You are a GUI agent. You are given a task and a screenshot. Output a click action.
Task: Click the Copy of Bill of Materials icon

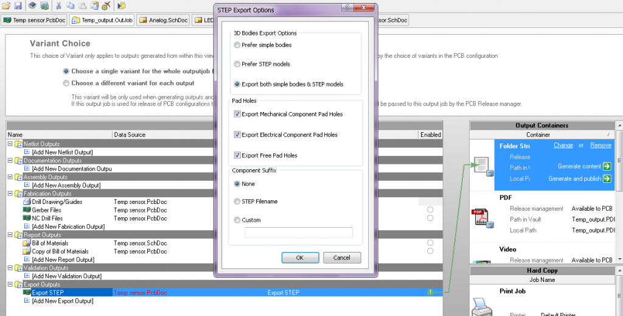pyautogui.click(x=27, y=251)
